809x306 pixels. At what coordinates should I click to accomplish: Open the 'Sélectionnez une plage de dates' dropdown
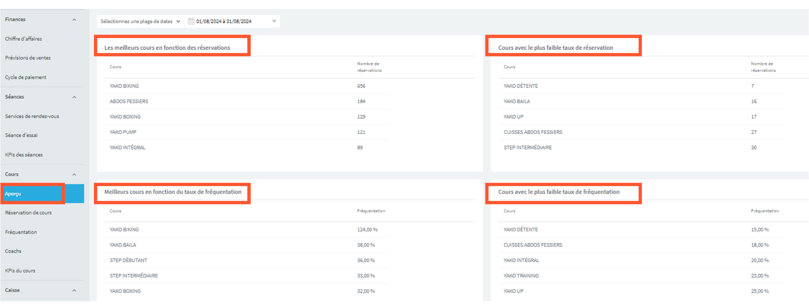click(140, 21)
